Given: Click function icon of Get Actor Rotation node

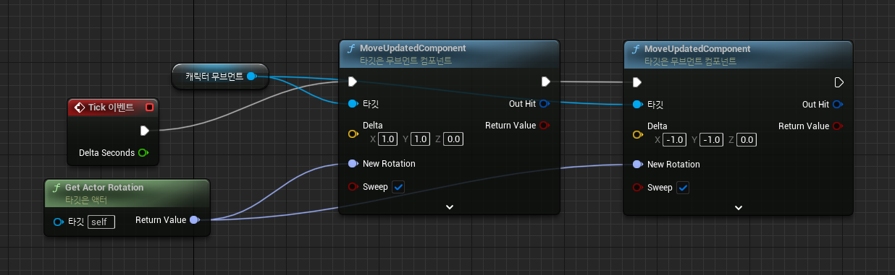Looking at the screenshot, I should coord(56,188).
